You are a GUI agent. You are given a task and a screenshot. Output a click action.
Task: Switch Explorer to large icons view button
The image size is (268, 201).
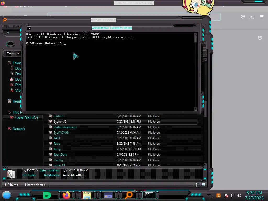(x=204, y=185)
